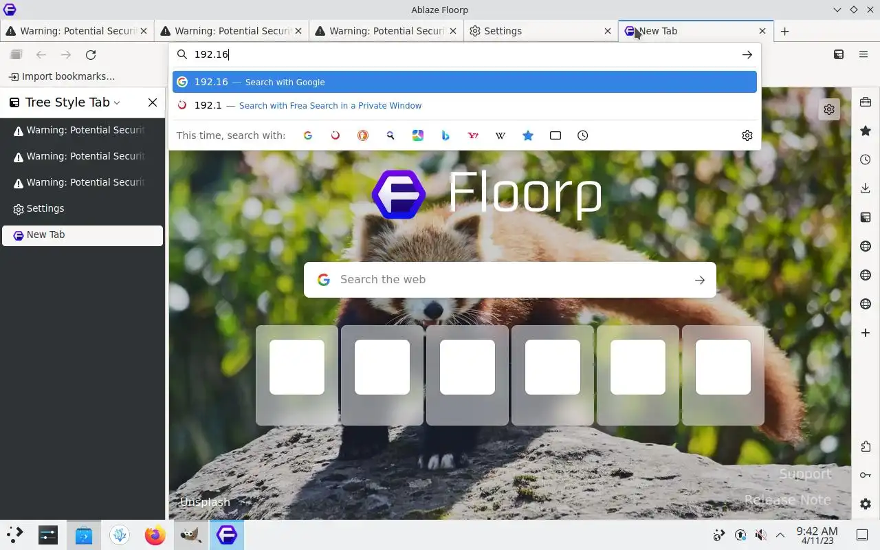Open a new tab with the plus button

tap(784, 31)
